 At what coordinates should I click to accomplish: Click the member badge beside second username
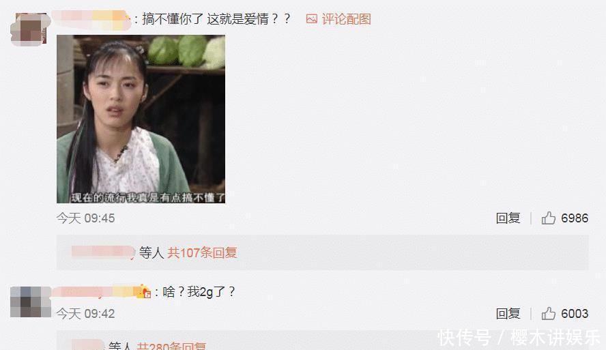(146, 292)
